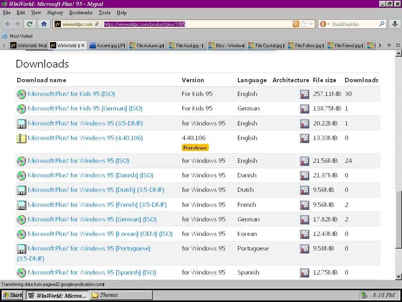Switch to the File:Crystal.jpg tab
The image size is (402, 302).
click(266, 46)
